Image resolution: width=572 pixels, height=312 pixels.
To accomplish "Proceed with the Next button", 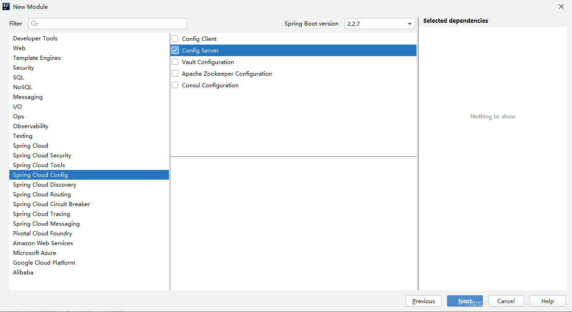I will coord(465,301).
